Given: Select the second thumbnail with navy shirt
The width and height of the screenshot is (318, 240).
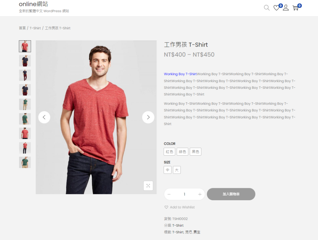Looking at the screenshot, I should (25, 61).
